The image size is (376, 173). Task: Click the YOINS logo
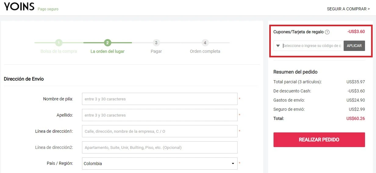(x=19, y=7)
